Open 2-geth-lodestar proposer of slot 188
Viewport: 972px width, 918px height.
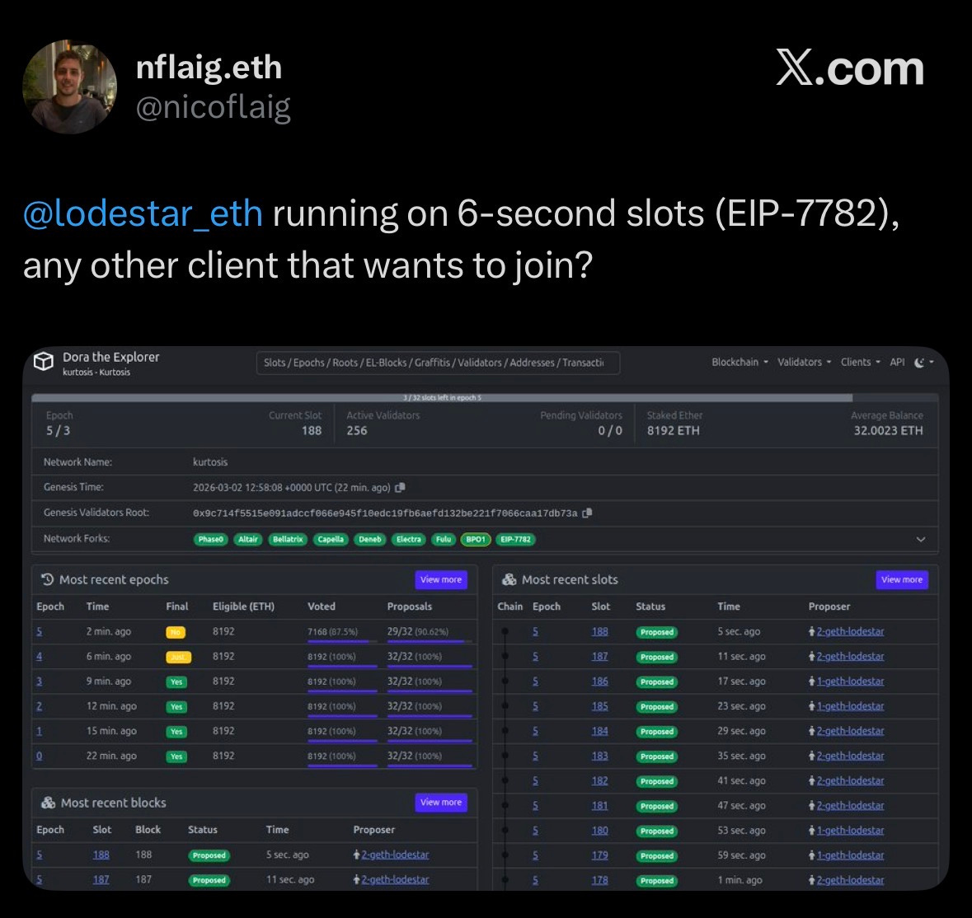(x=850, y=632)
